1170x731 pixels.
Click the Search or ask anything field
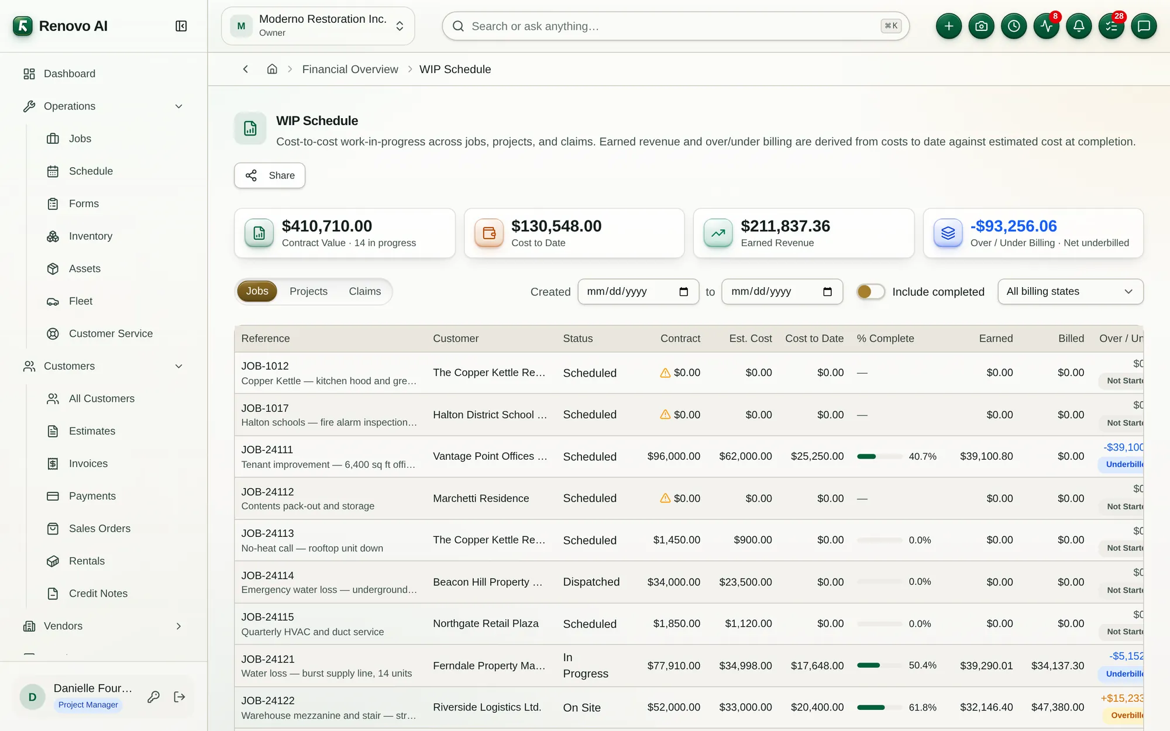coord(676,26)
